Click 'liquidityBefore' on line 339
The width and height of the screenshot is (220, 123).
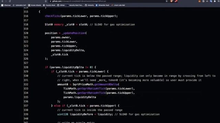(81, 114)
